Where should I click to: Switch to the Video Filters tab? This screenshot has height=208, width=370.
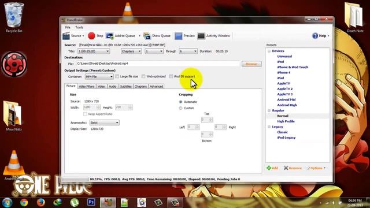(86, 87)
